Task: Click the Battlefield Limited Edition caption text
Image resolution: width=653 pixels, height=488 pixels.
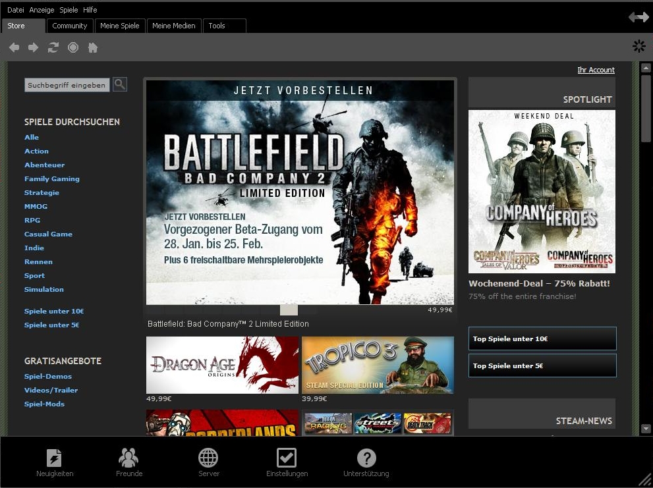Action: point(228,324)
